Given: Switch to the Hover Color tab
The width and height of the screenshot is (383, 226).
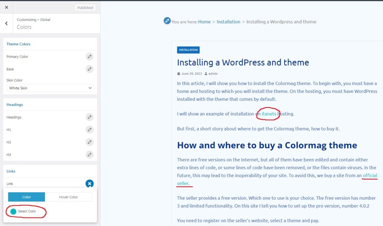Looking at the screenshot, I should click(x=68, y=197).
